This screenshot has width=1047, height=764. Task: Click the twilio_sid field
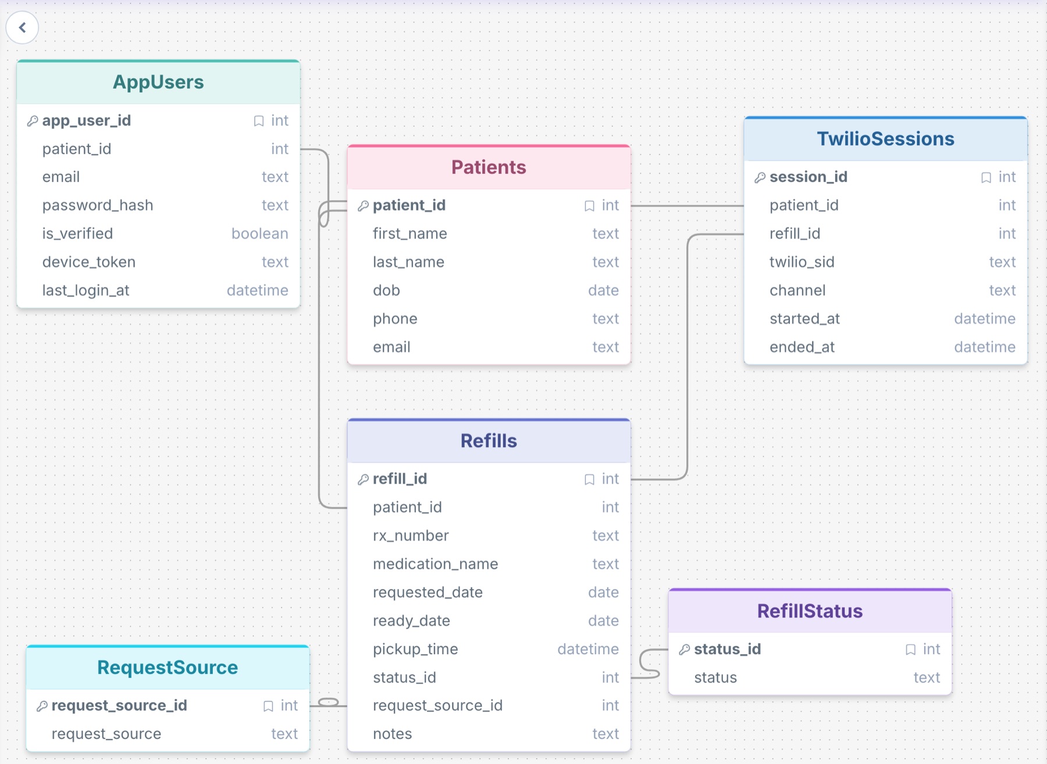tap(885, 262)
